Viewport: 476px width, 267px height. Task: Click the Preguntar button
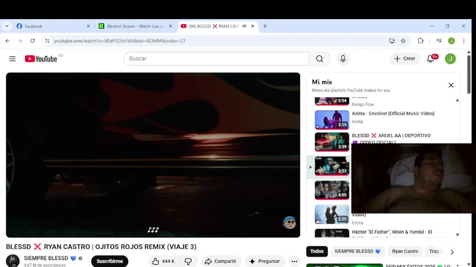coord(265,261)
